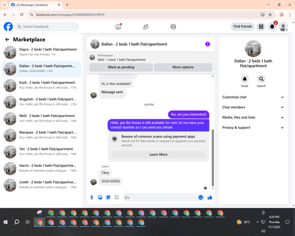Screen dimensions: 295x236
Task: Open the Chrome three-dot menu
Action: click(x=290, y=15)
